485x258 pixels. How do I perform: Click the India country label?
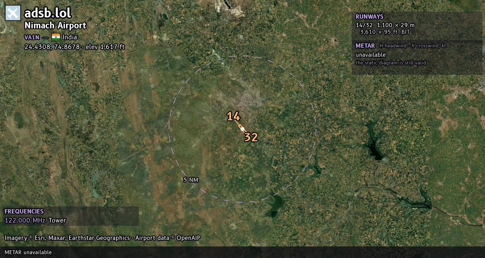70,37
